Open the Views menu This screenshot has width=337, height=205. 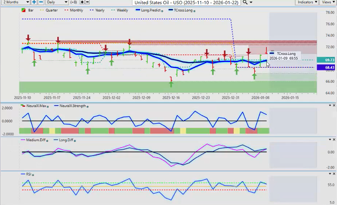tap(328, 2)
